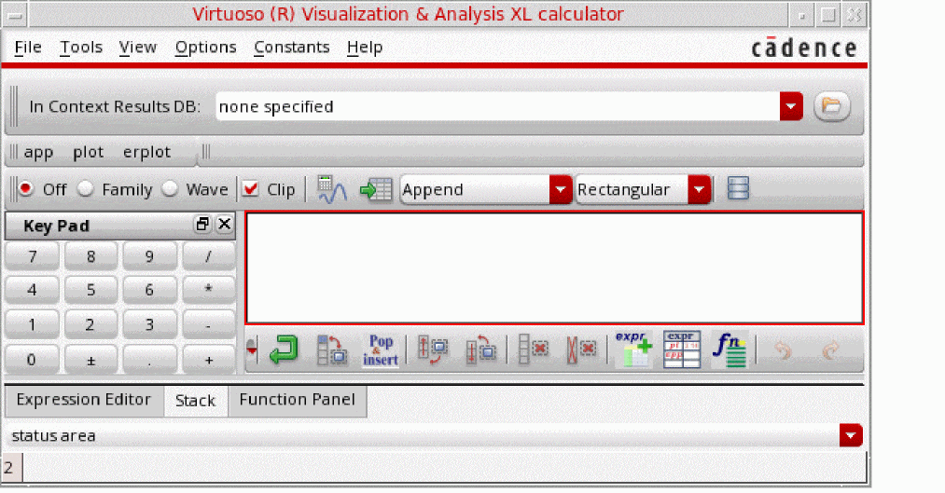Click keypad digit 1 button
Image resolution: width=945 pixels, height=493 pixels.
click(x=32, y=325)
